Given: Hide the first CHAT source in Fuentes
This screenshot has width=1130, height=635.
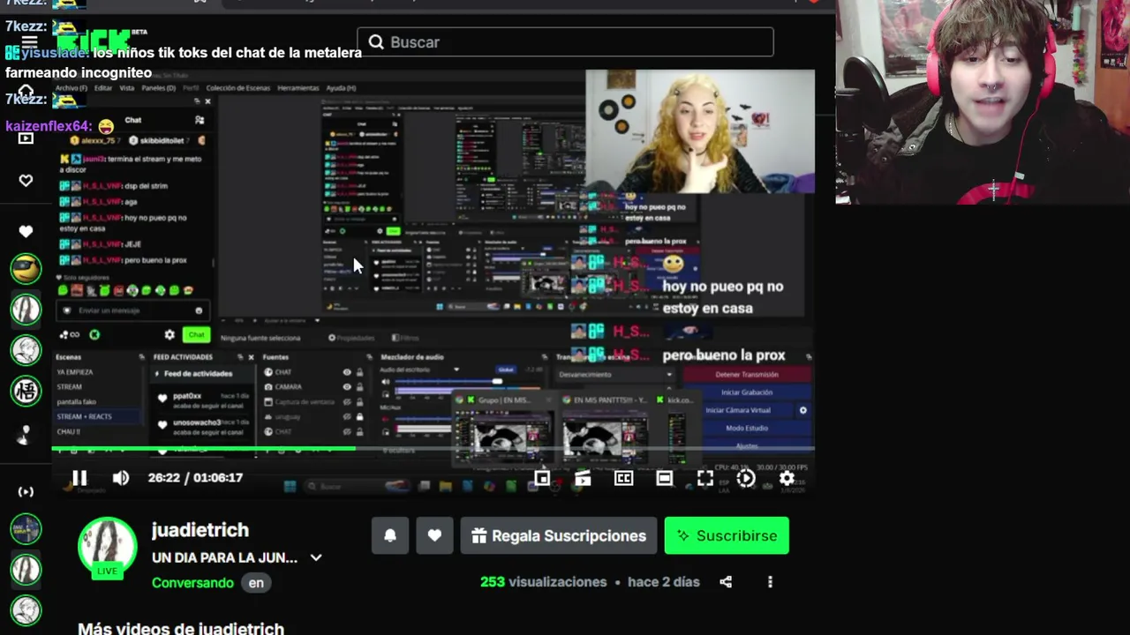Looking at the screenshot, I should [347, 372].
